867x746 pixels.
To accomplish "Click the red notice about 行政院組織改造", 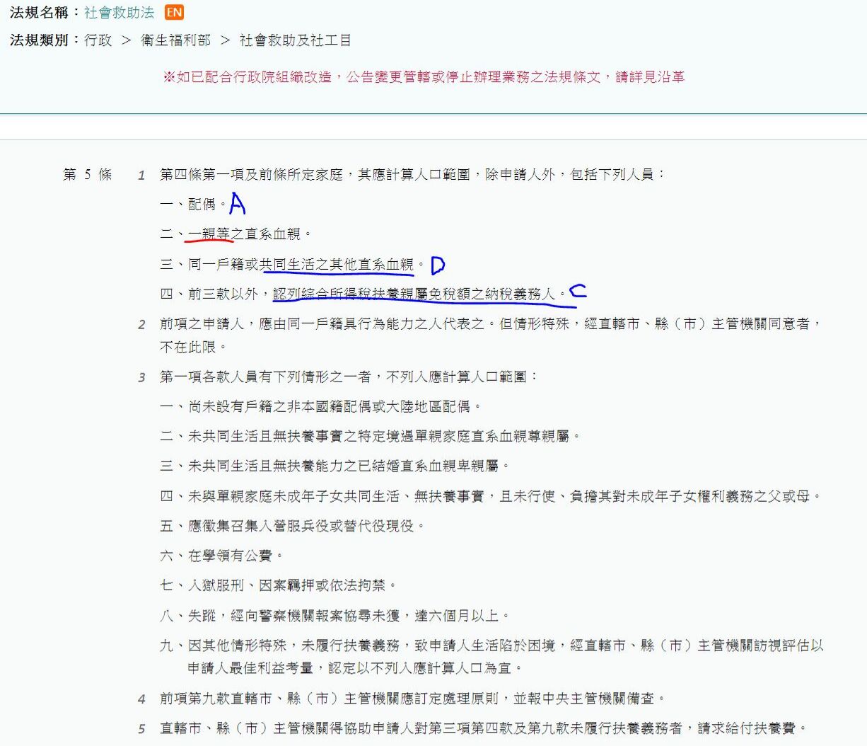I will click(424, 76).
